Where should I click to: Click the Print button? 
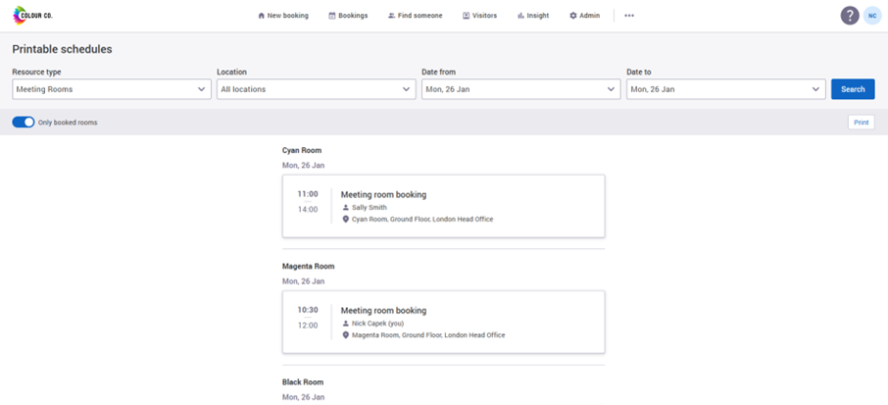click(x=861, y=123)
